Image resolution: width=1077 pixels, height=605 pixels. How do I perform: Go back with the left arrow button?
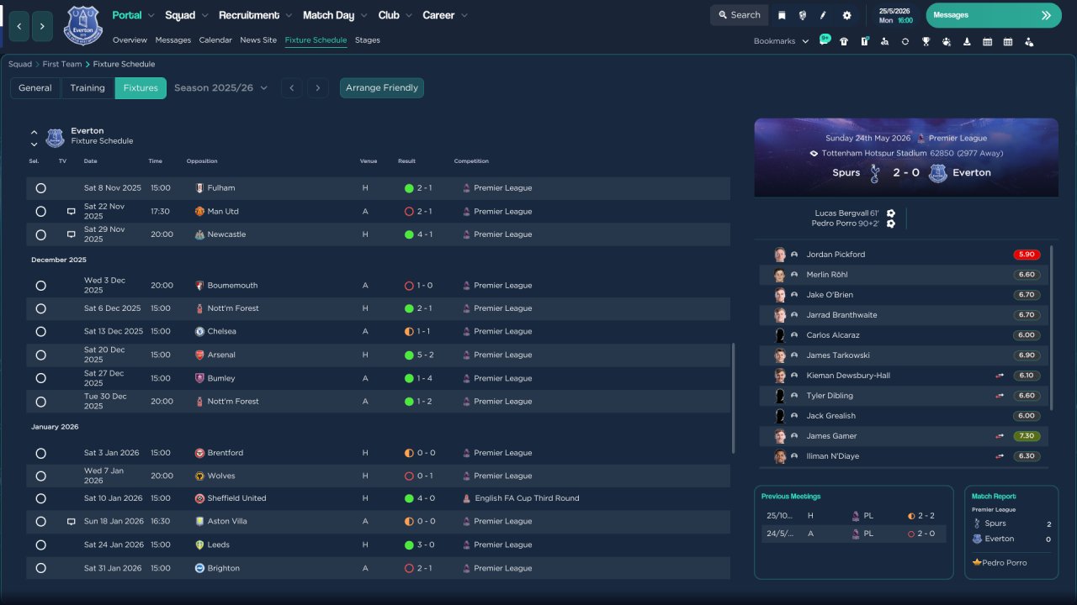point(19,26)
